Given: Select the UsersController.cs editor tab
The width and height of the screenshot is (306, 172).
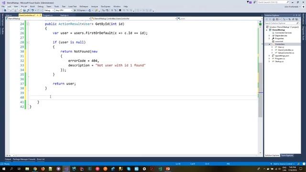Looking at the screenshot, I should 27,15.
